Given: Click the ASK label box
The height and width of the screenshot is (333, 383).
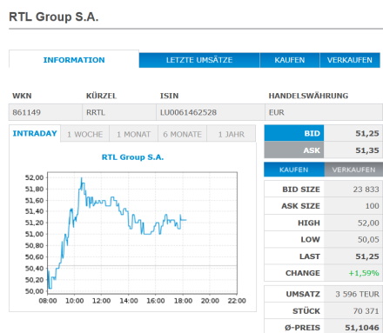Looking at the screenshot, I should tap(294, 150).
